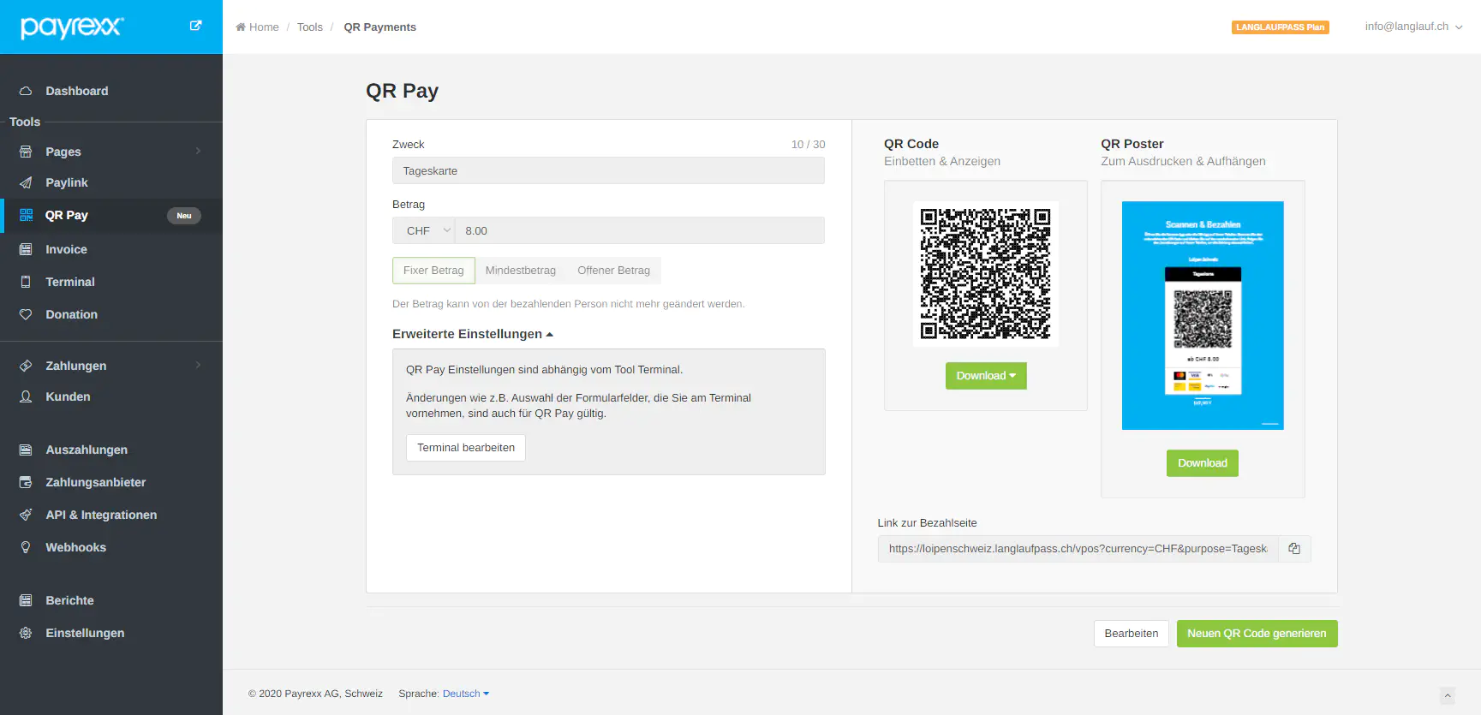Click the Zweck text field

tap(608, 171)
